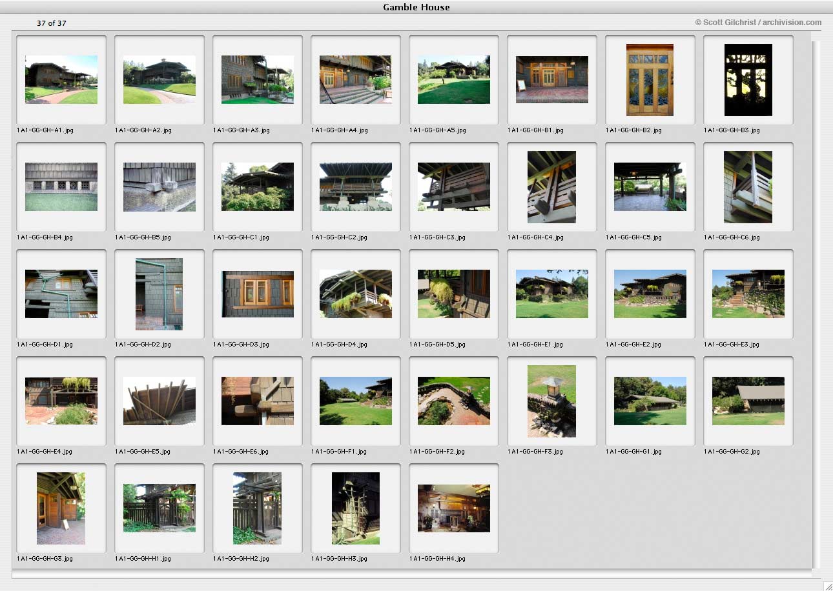Select window detail thumbnail 1A1-GG-GH-D3.jpg

click(258, 294)
